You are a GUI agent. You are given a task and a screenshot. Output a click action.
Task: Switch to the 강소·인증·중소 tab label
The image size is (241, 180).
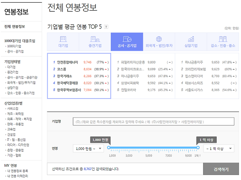(223, 45)
